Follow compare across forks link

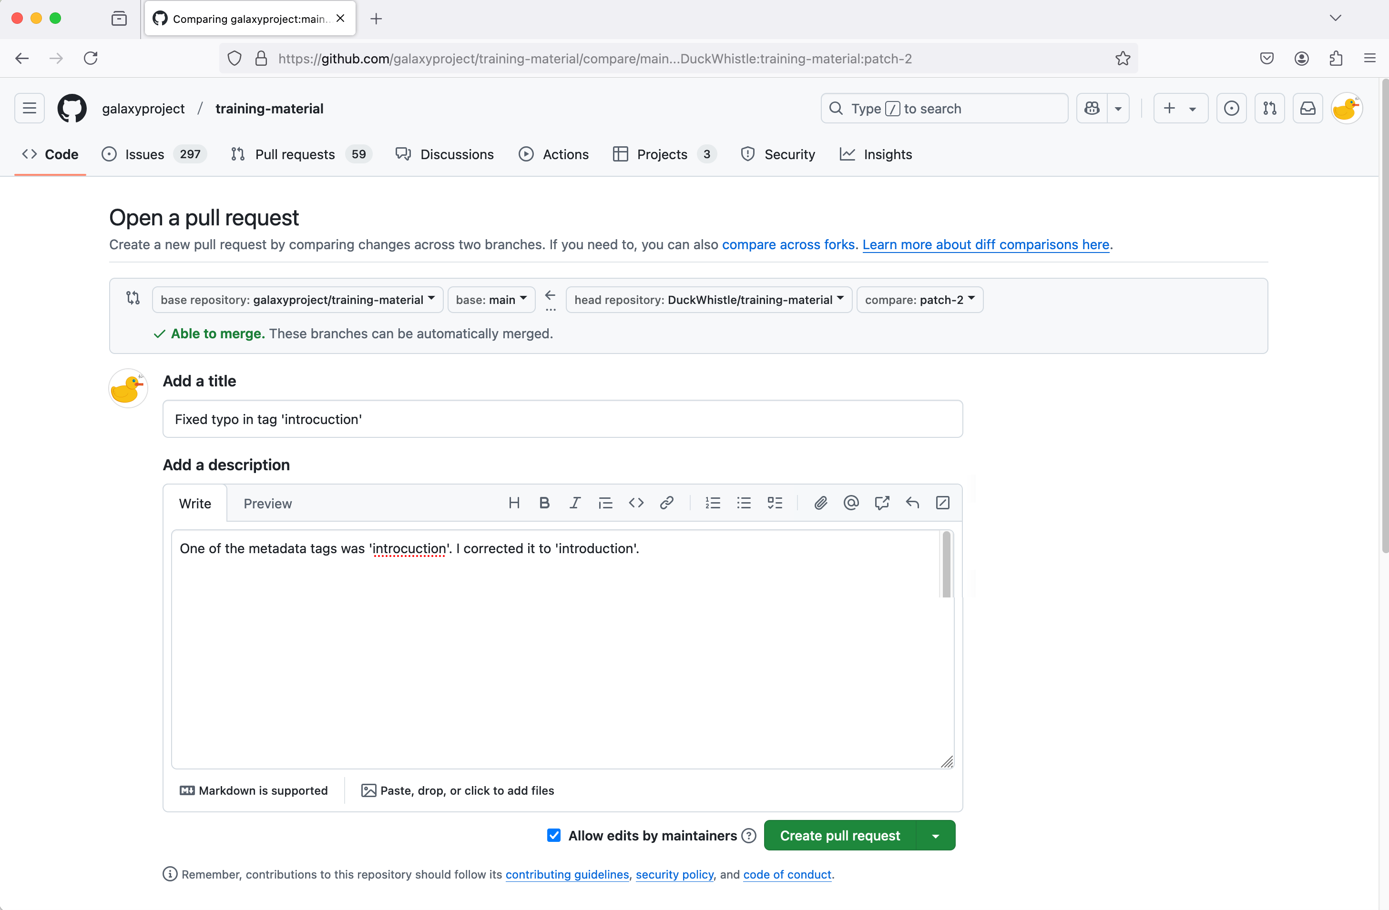tap(788, 244)
